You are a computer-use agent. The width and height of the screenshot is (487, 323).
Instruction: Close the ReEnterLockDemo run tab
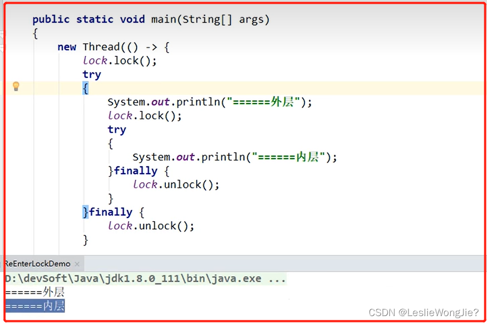[77, 264]
